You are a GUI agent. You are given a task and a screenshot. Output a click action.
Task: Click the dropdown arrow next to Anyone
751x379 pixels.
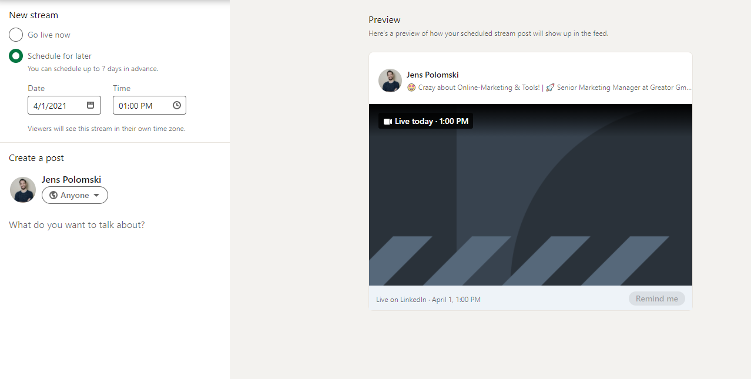click(x=96, y=196)
